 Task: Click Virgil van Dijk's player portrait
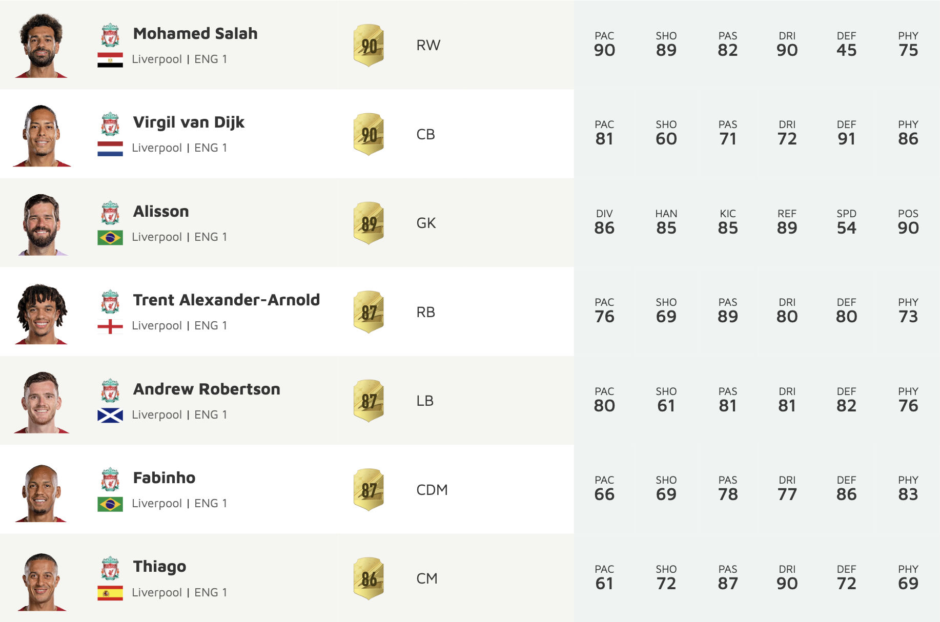tap(42, 136)
